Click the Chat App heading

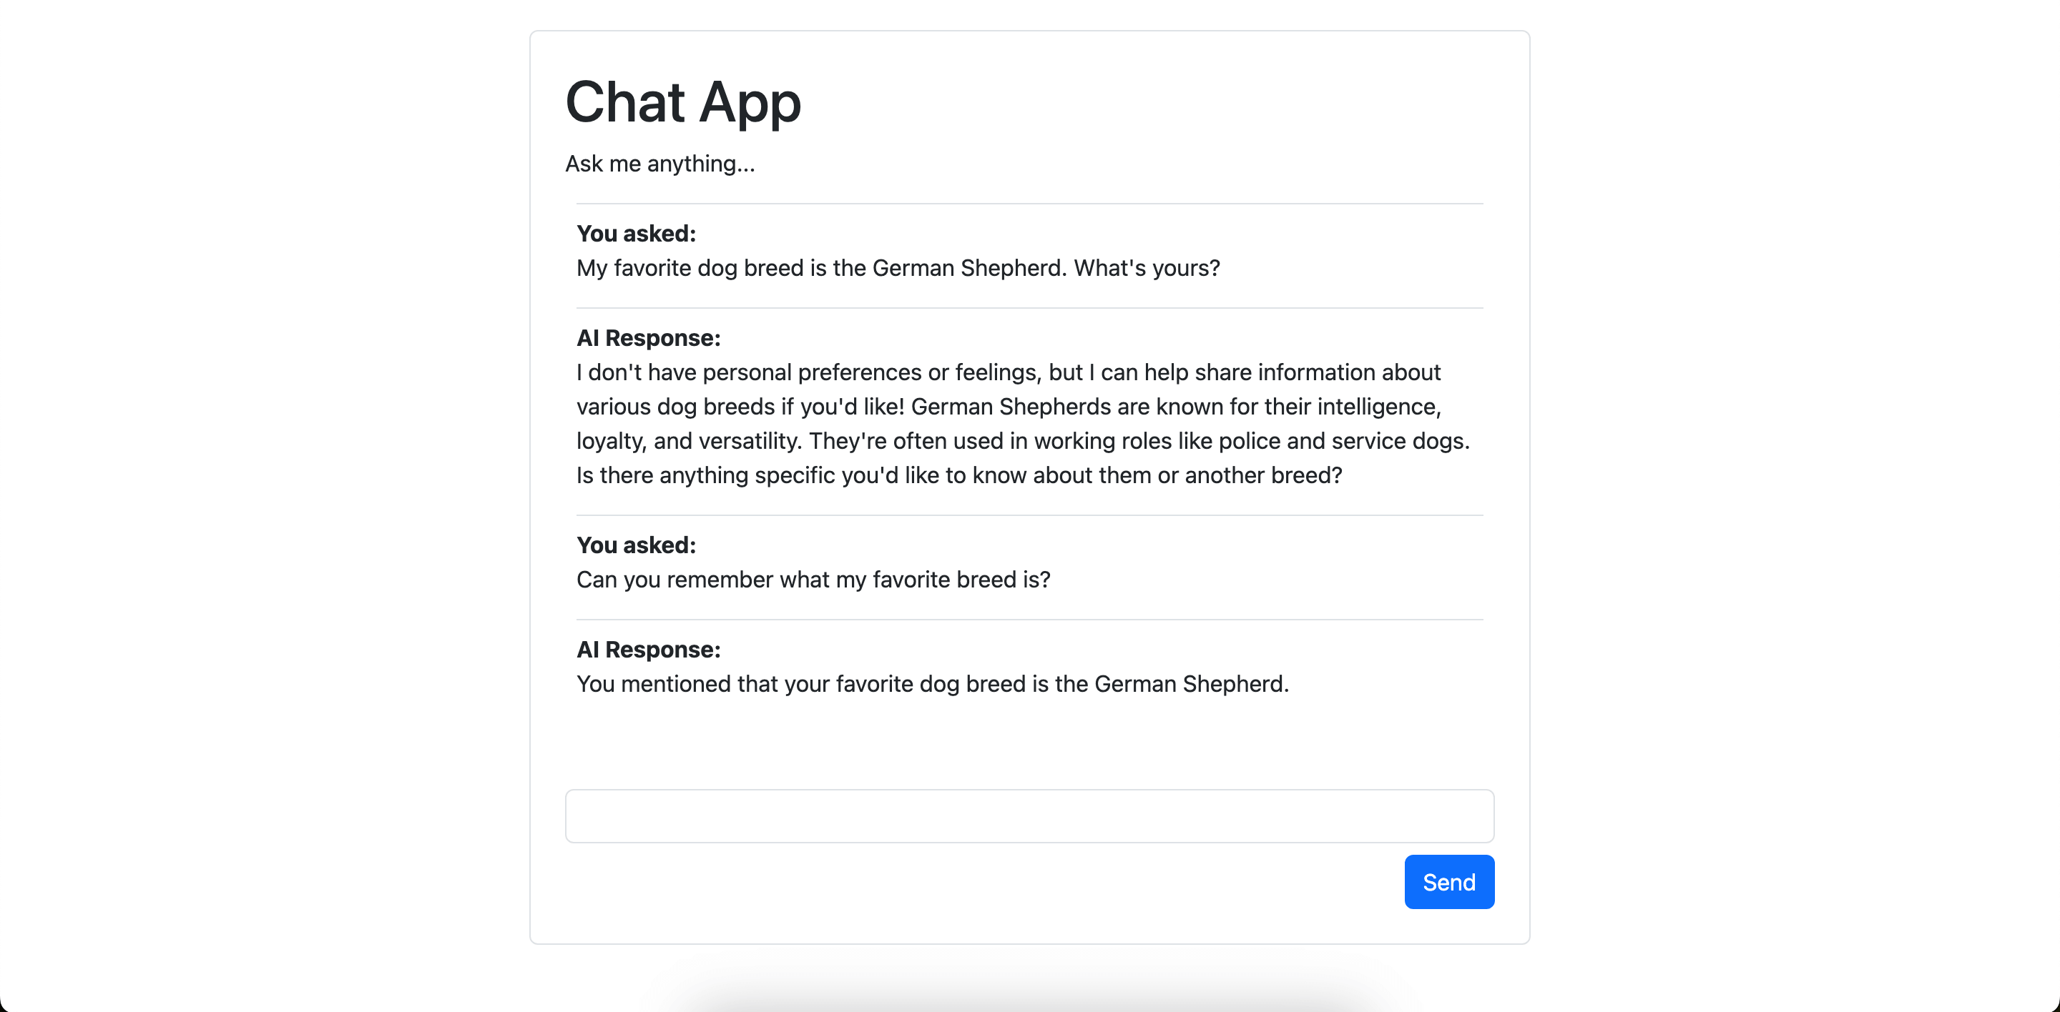682,102
